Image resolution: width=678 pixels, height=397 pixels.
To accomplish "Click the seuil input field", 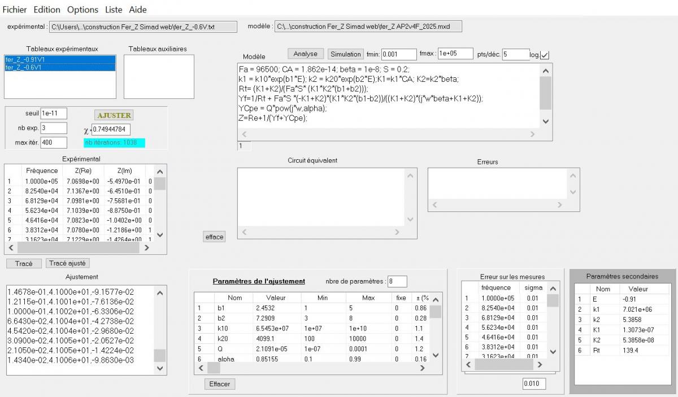I will click(x=54, y=114).
